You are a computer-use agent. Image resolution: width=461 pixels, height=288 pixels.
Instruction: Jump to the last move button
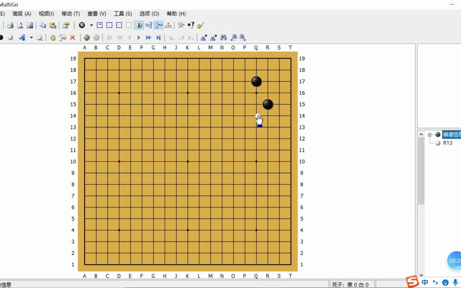point(158,37)
